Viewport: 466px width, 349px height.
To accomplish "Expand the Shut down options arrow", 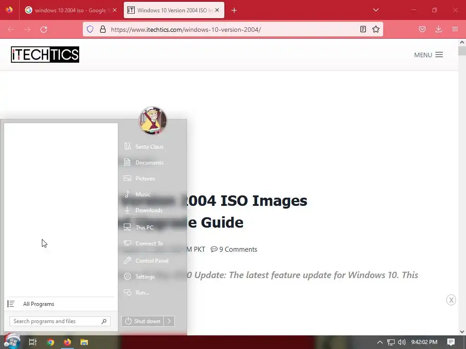I will pos(169,321).
